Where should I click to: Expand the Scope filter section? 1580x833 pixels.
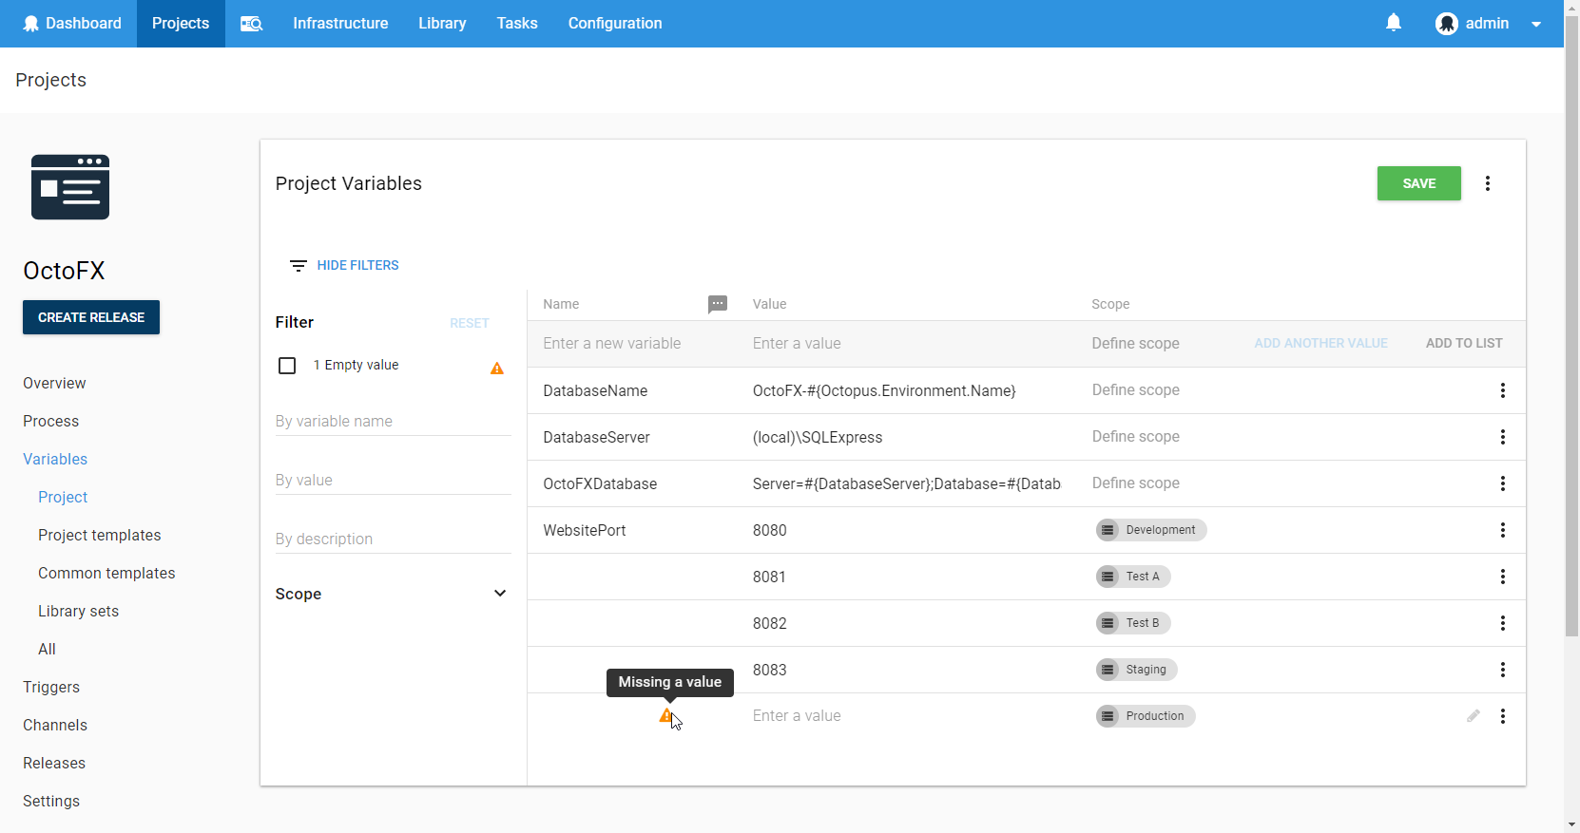tap(499, 594)
